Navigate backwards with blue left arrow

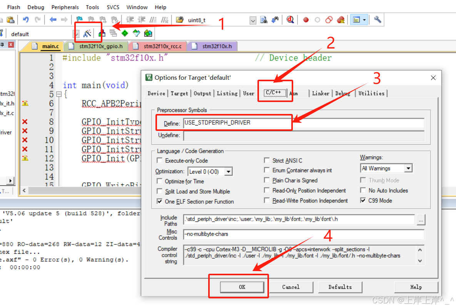(x=53, y=20)
